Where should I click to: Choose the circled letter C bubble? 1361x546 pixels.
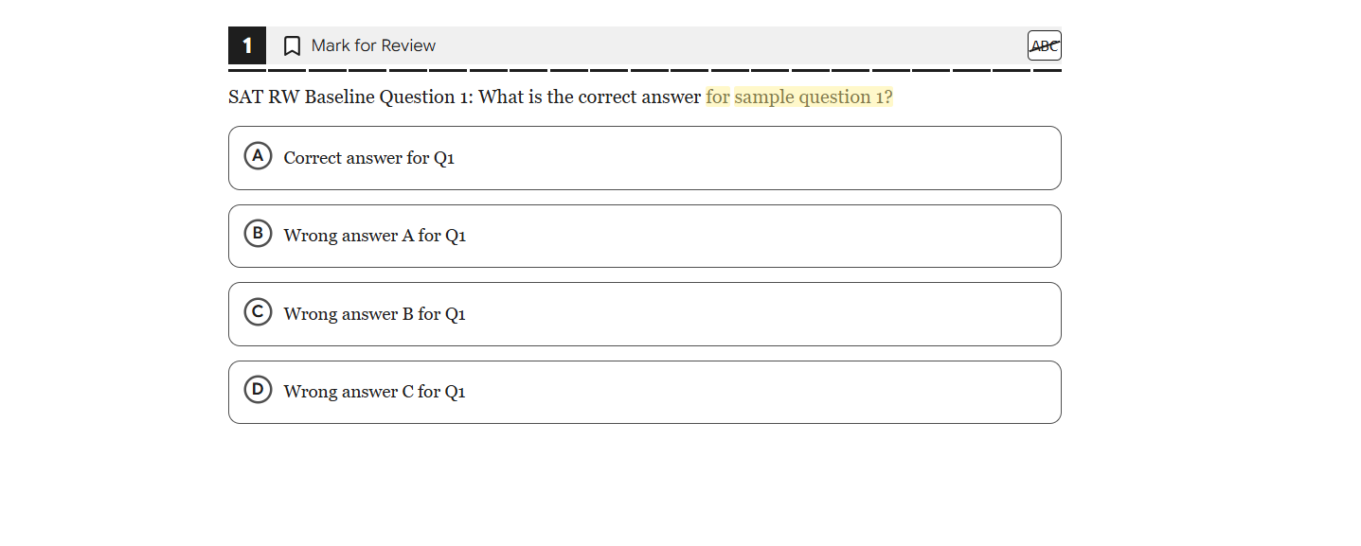tap(258, 312)
